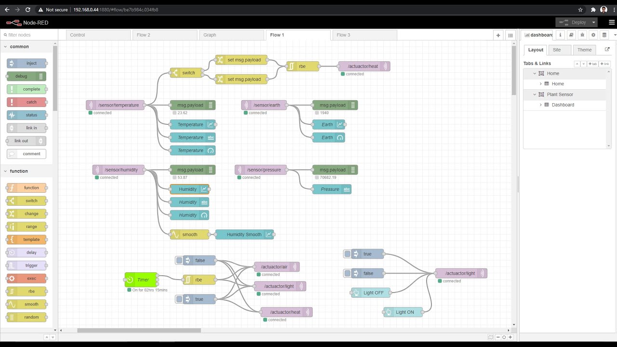Click the reset zoom circle button
The width and height of the screenshot is (617, 347).
(504, 337)
